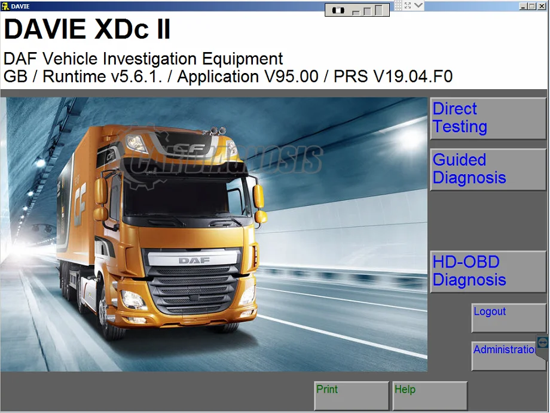This screenshot has height=413, width=550.
Task: Click the 'Application V95.00' version text
Action: click(x=247, y=77)
